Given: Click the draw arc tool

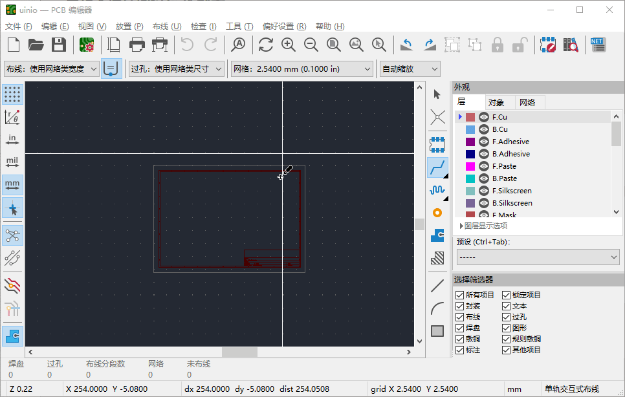Looking at the screenshot, I should coord(437,308).
